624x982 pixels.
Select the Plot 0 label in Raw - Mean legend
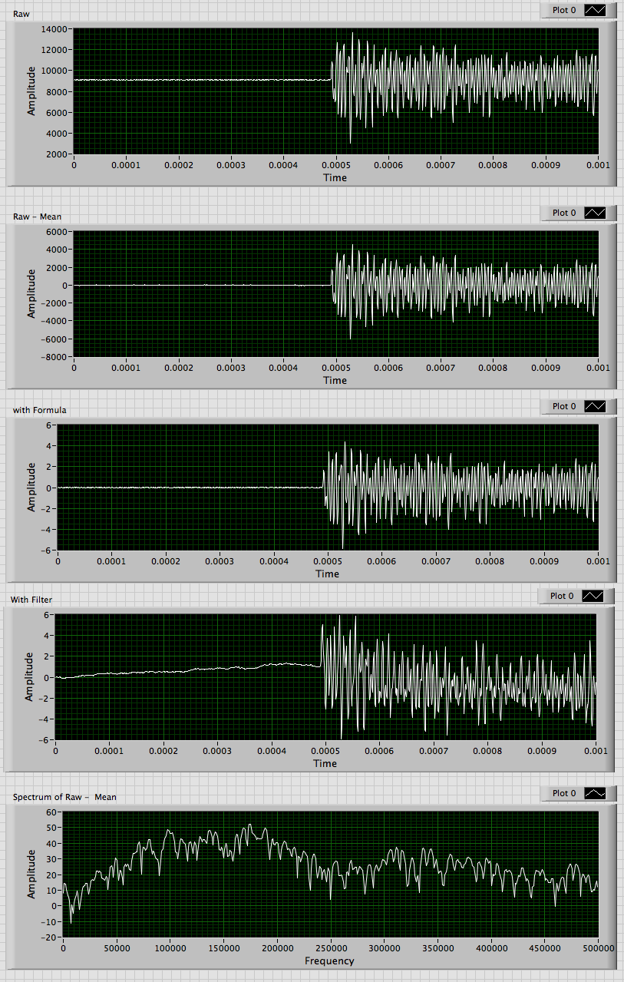(x=564, y=213)
